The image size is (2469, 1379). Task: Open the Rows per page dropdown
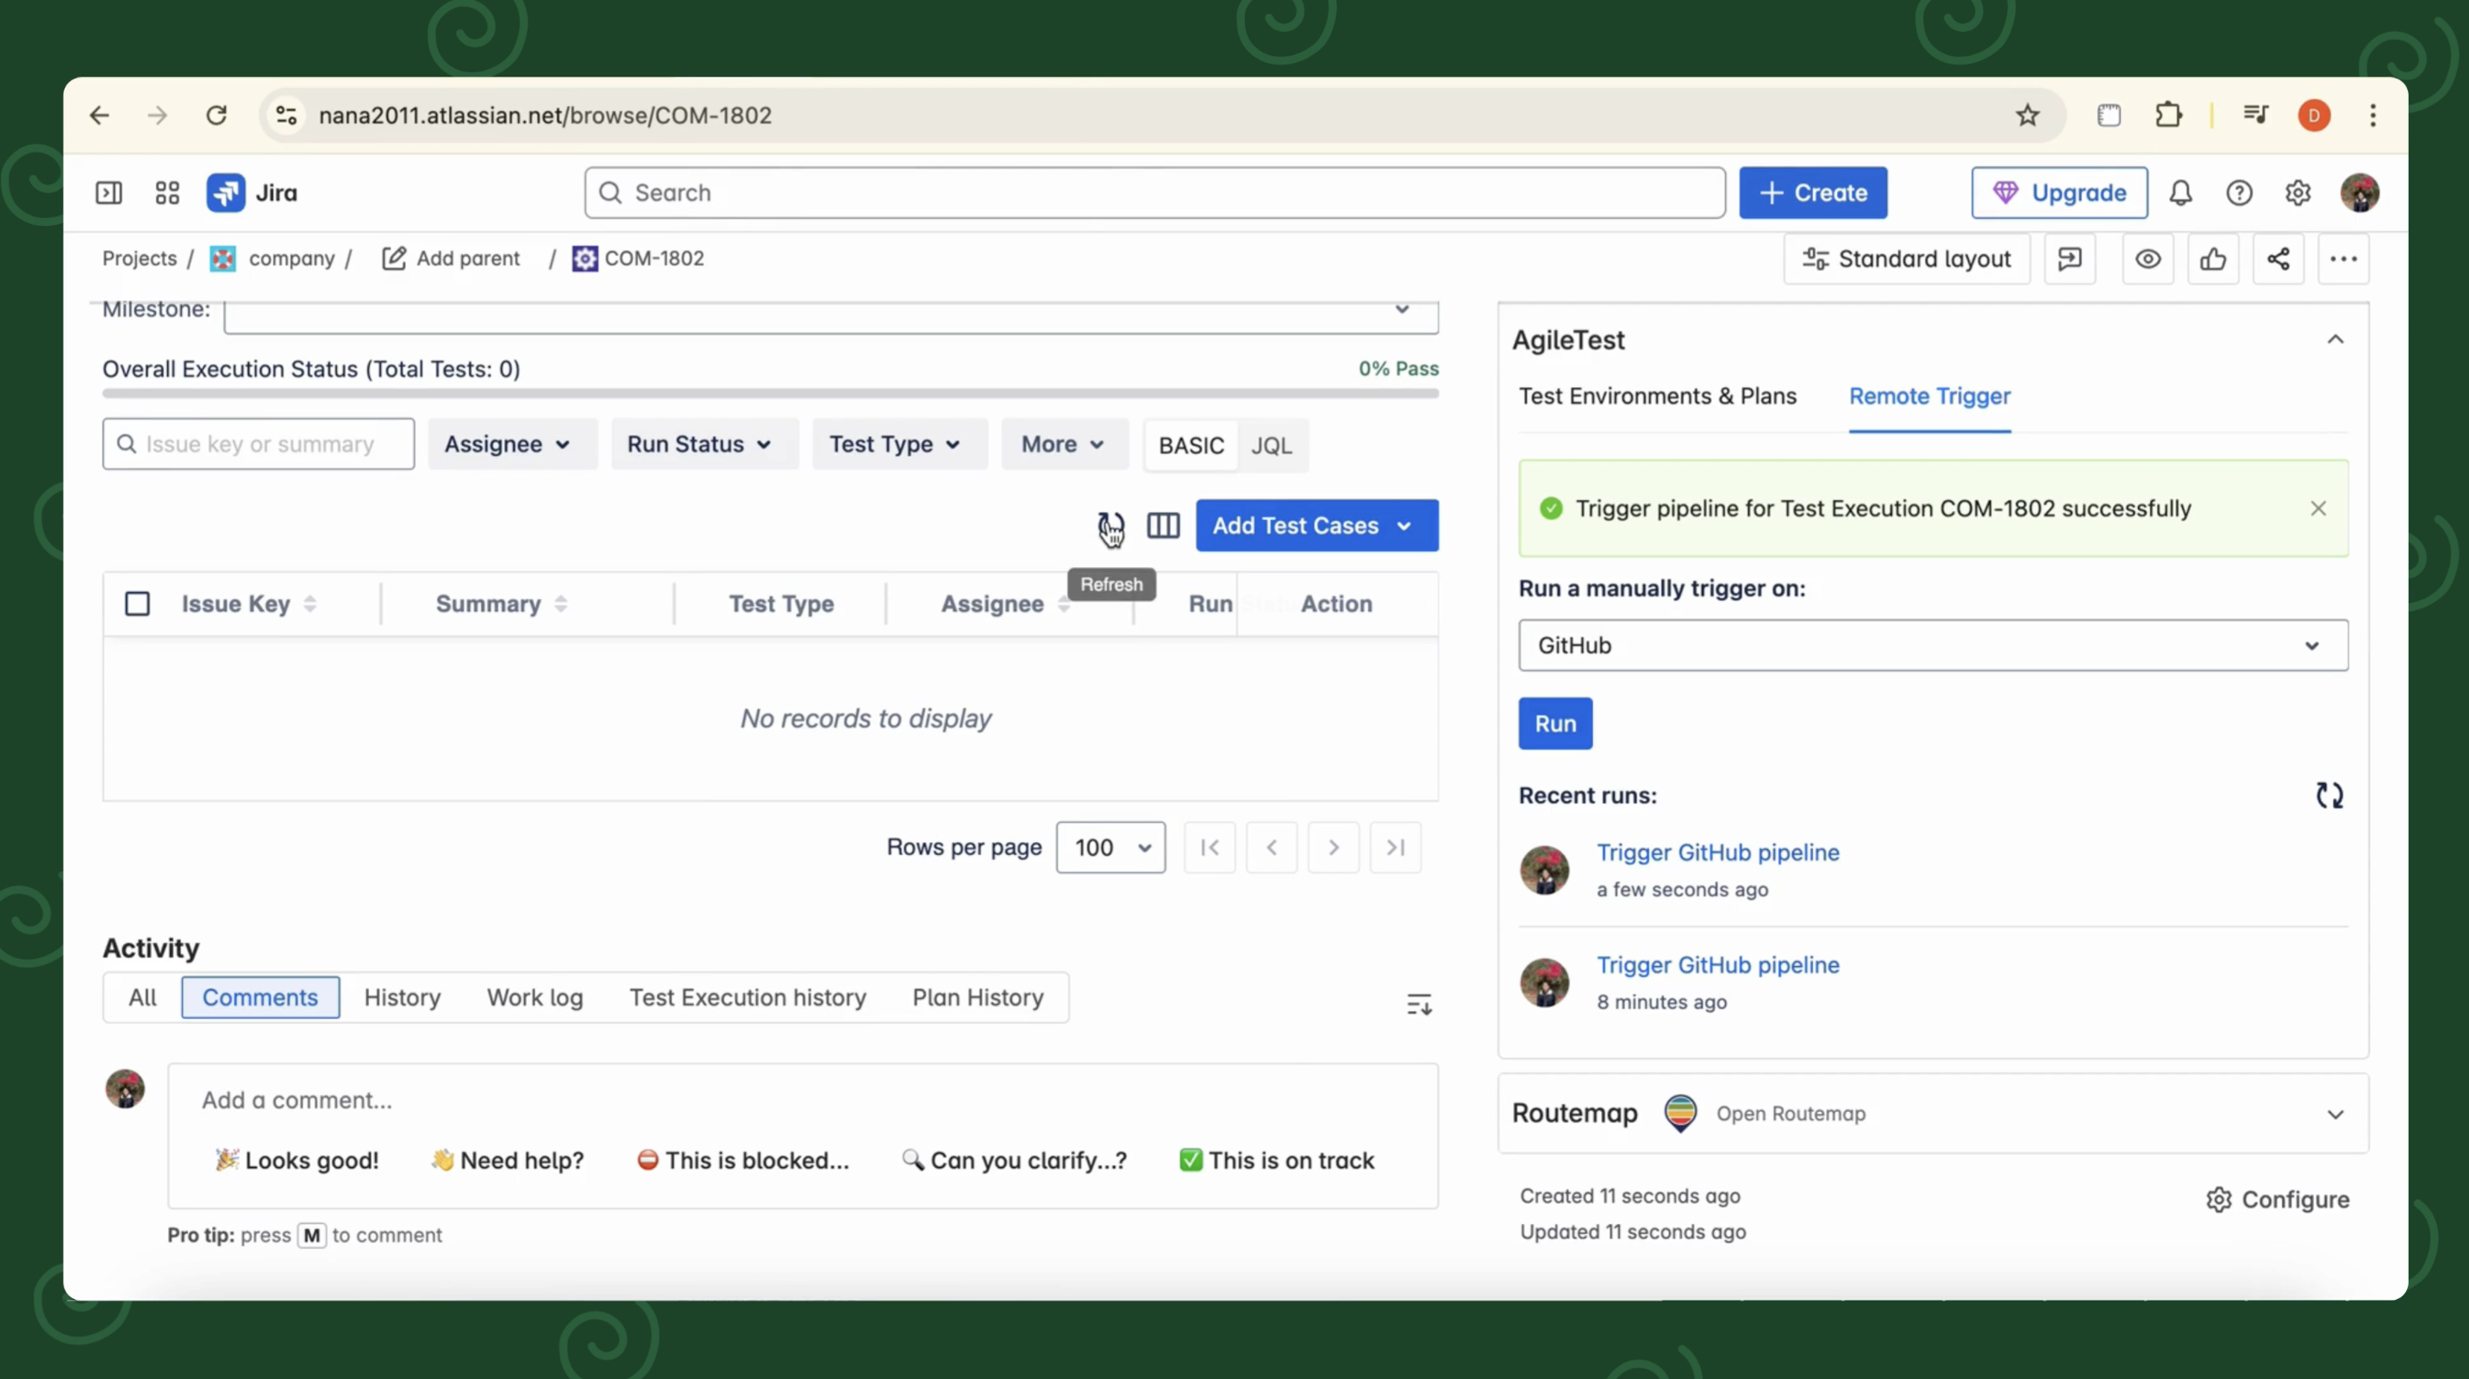pos(1109,847)
